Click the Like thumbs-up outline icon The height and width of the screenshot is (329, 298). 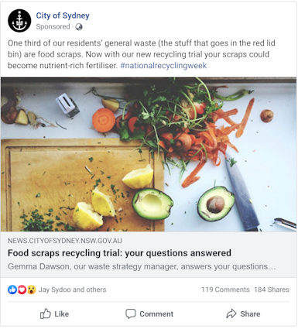pyautogui.click(x=46, y=314)
